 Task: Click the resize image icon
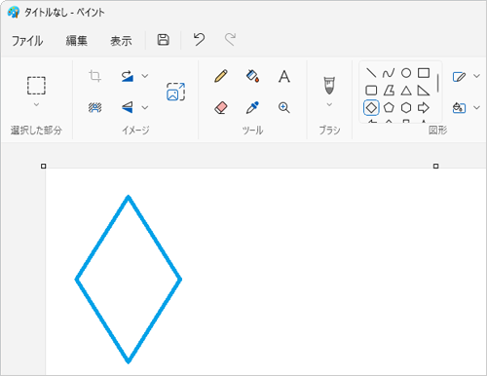click(176, 92)
